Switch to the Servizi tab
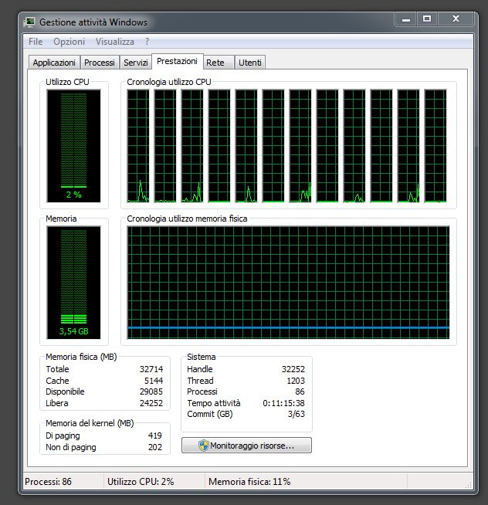This screenshot has width=488, height=505. tap(136, 63)
